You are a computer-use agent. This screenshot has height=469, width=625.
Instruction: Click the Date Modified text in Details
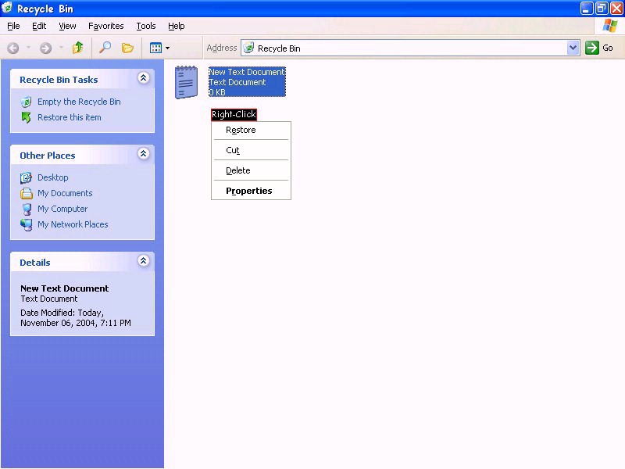click(76, 318)
